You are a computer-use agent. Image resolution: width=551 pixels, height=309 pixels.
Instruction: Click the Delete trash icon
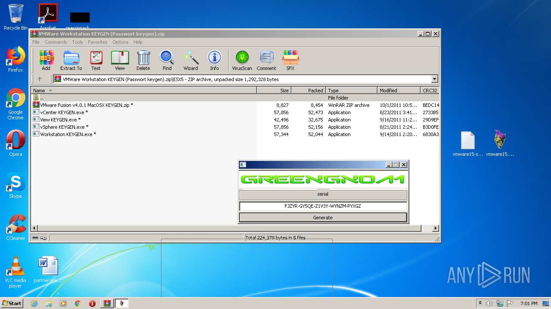coord(143,61)
